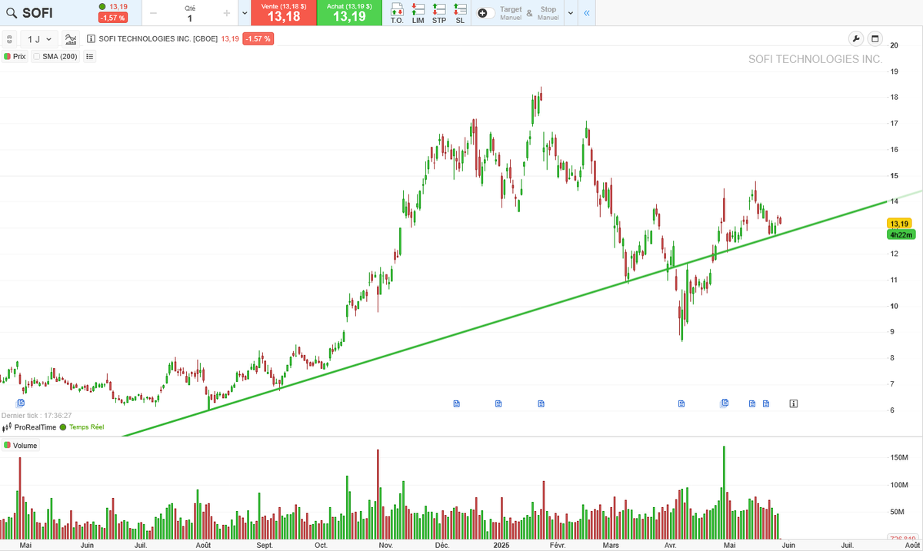Open the indicators chart icon
Viewport: 923px width, 551px height.
click(71, 38)
